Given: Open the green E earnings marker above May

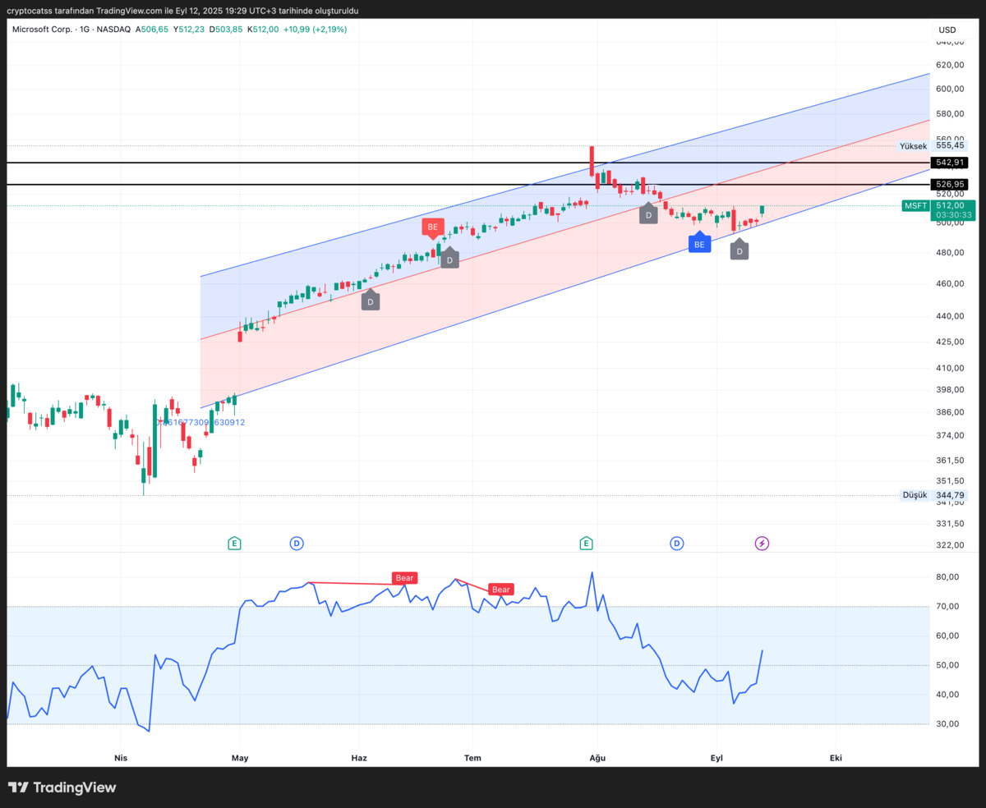Looking at the screenshot, I should (x=234, y=543).
